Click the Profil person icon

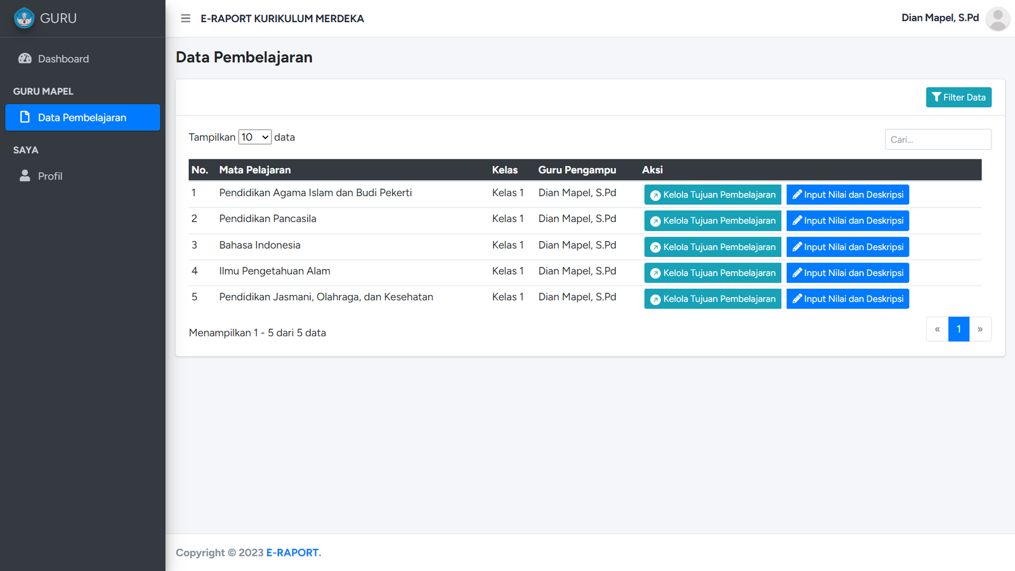click(25, 176)
